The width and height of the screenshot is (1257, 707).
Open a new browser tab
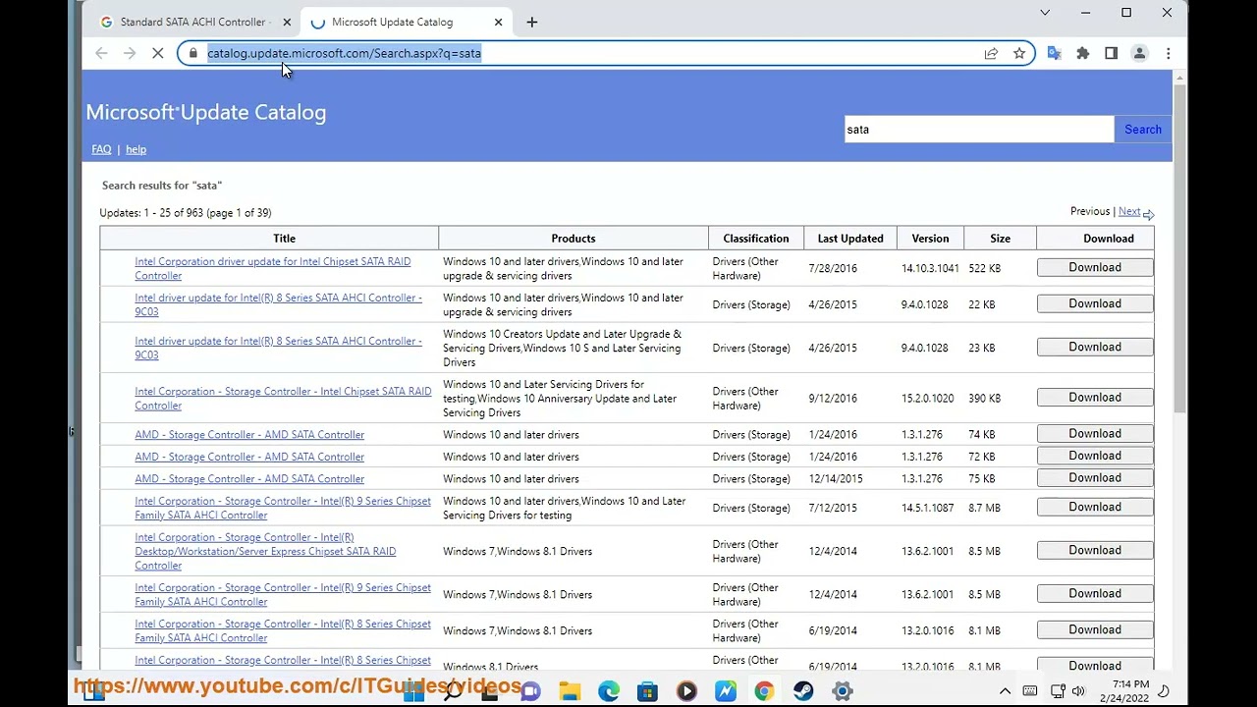tap(531, 22)
